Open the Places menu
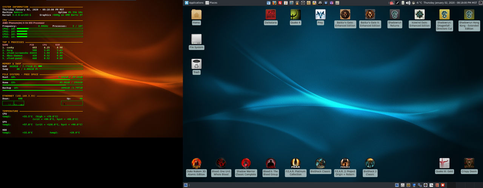This screenshot has height=188, width=483. click(211, 3)
